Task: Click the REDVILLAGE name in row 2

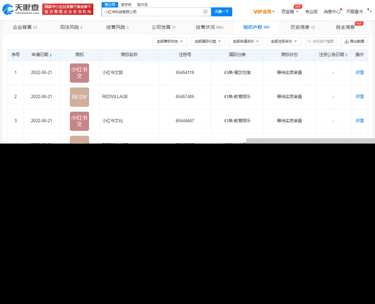Action: 115,97
